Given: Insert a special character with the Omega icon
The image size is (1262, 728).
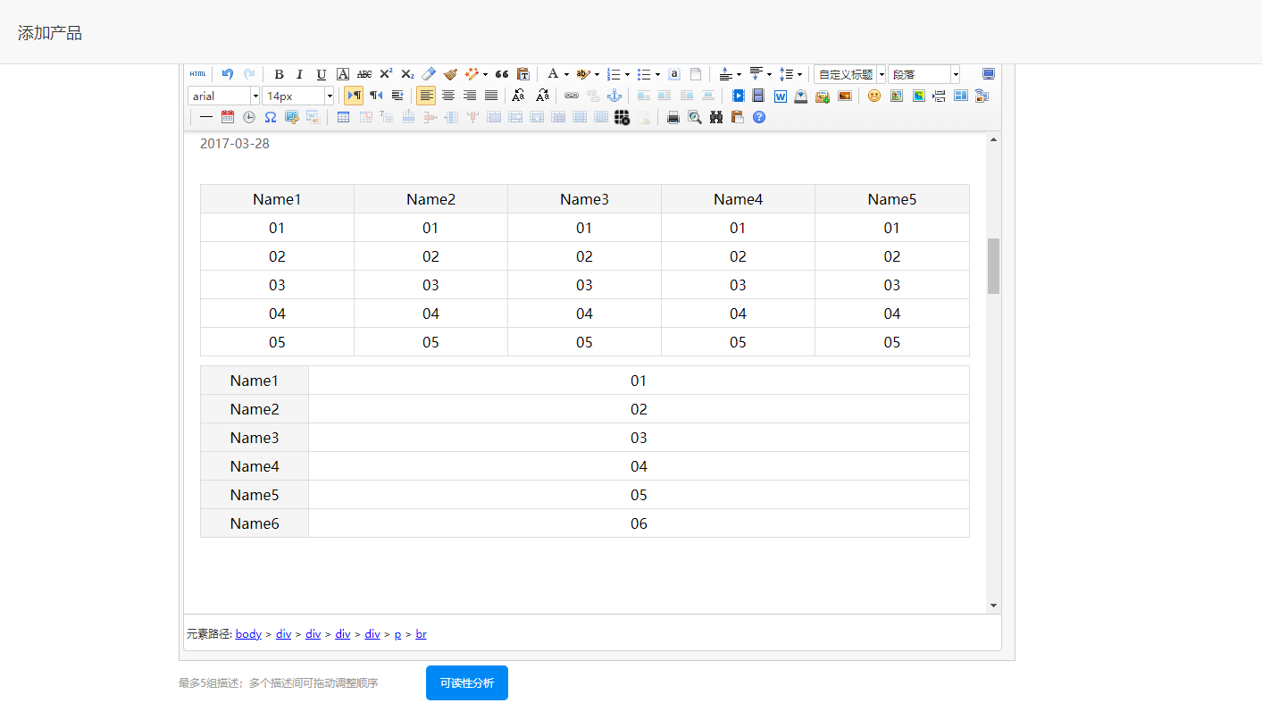Looking at the screenshot, I should [270, 117].
